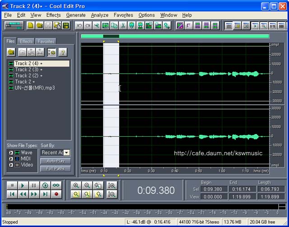This screenshot has width=289, height=227.
Task: Click the Auto-Play button
Action: point(56,161)
